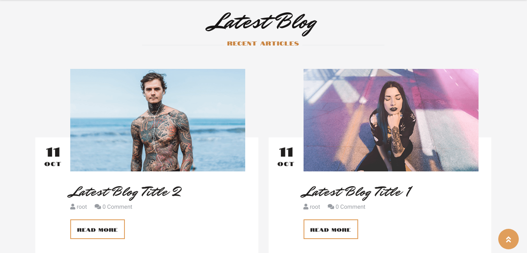Open the Latest Blog Title 1 heading link

click(x=357, y=192)
